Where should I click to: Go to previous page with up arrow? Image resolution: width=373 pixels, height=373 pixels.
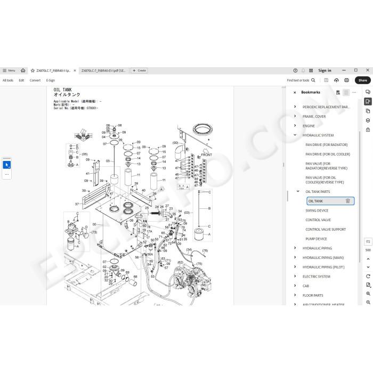(368, 259)
